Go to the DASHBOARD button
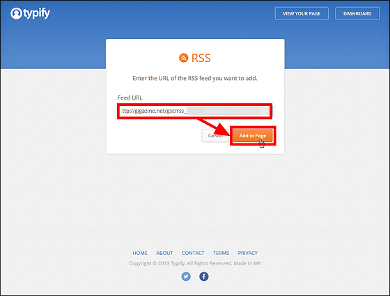The image size is (390, 296). tap(357, 13)
